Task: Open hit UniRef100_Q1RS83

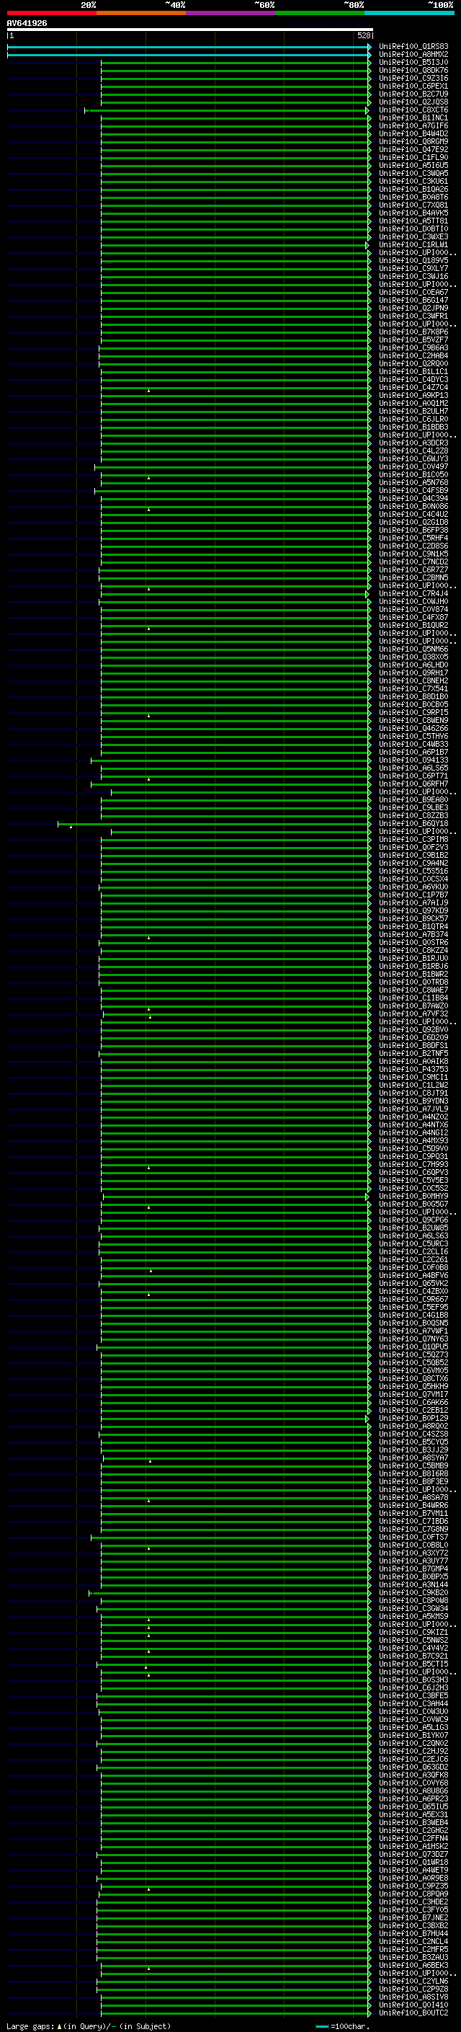Action: click(x=413, y=47)
